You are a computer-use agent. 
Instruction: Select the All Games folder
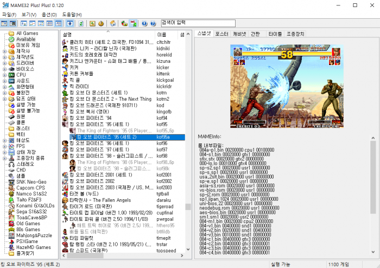pyautogui.click(x=27, y=33)
